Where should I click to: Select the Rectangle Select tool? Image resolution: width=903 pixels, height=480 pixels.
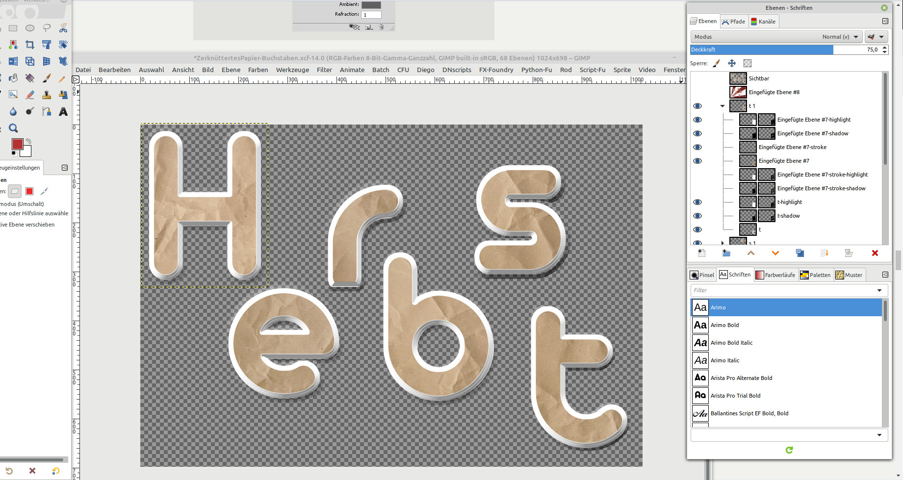click(x=13, y=28)
